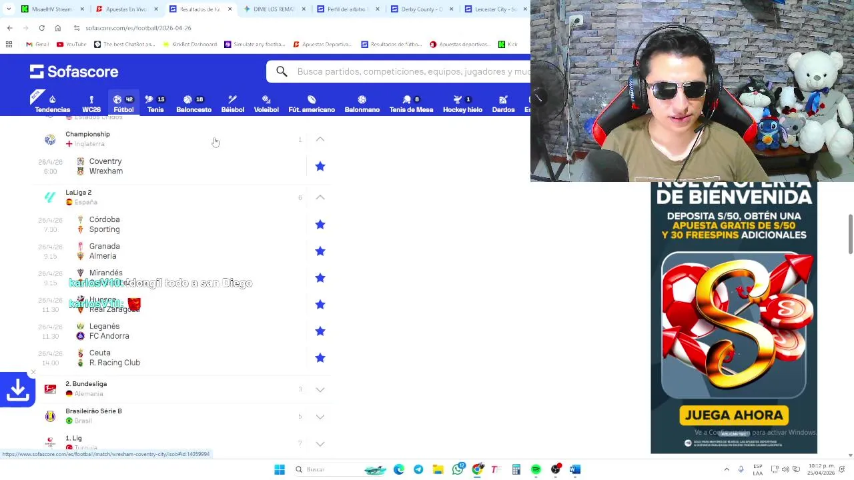The width and height of the screenshot is (854, 480).
Task: Open Fút. americano section
Action: 312,104
